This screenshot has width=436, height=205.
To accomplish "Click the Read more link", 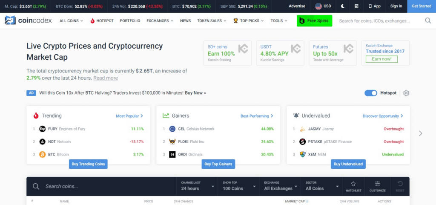I will (x=106, y=78).
